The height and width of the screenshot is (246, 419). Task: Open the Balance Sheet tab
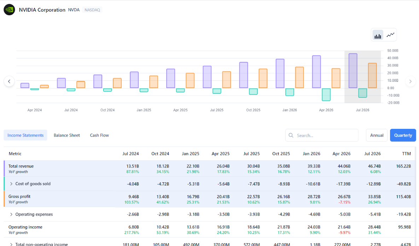click(x=67, y=135)
